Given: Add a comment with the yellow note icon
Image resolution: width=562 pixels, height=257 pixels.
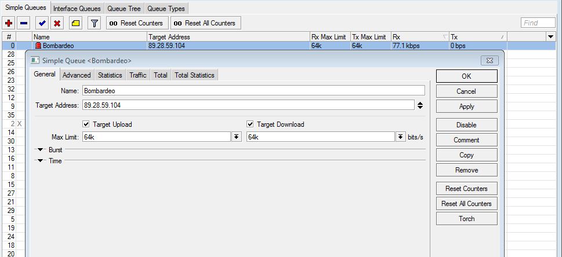Looking at the screenshot, I should point(75,23).
